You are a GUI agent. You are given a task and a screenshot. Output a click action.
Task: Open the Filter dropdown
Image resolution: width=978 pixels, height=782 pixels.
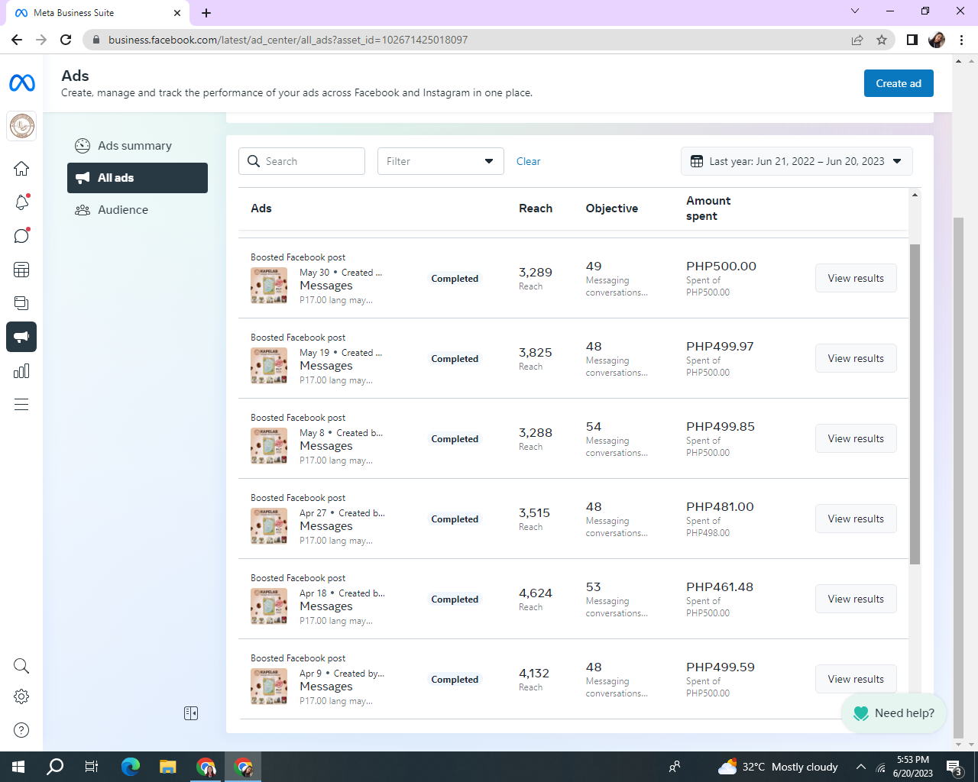(441, 161)
